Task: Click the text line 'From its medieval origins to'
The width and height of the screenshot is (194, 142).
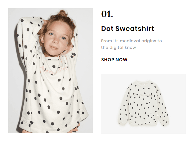Action: (x=131, y=41)
